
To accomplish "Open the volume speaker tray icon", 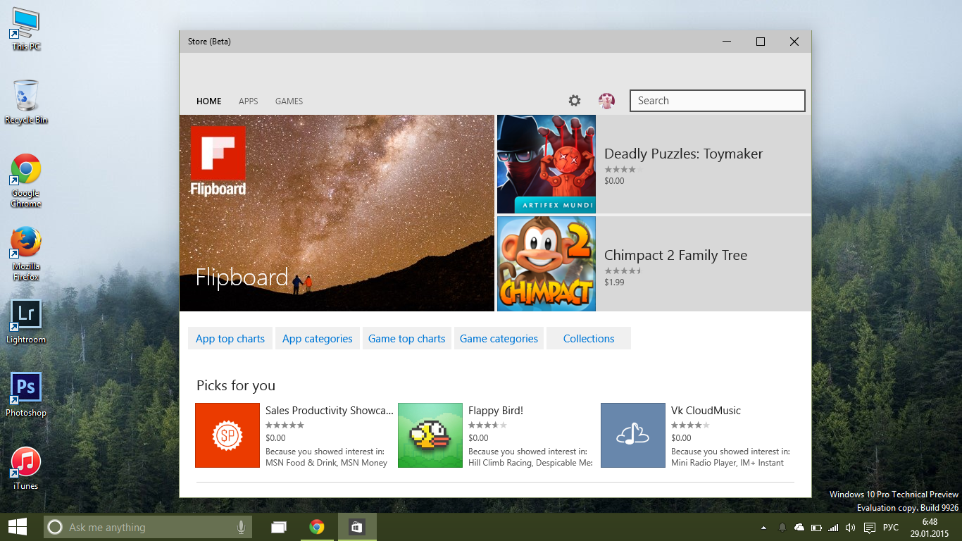I will tap(850, 527).
